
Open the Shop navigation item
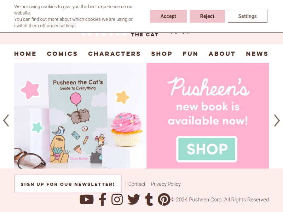(162, 54)
